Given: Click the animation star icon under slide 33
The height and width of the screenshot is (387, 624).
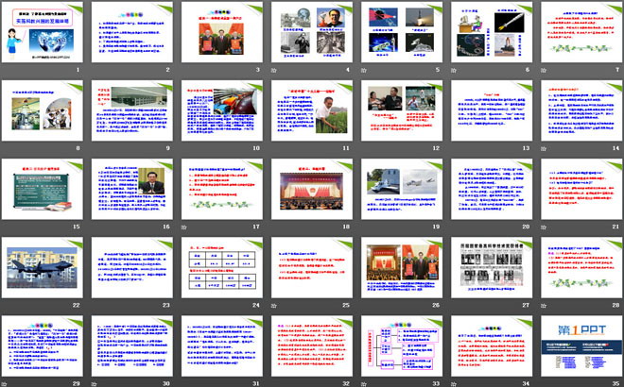Looking at the screenshot, I should coord(364,384).
